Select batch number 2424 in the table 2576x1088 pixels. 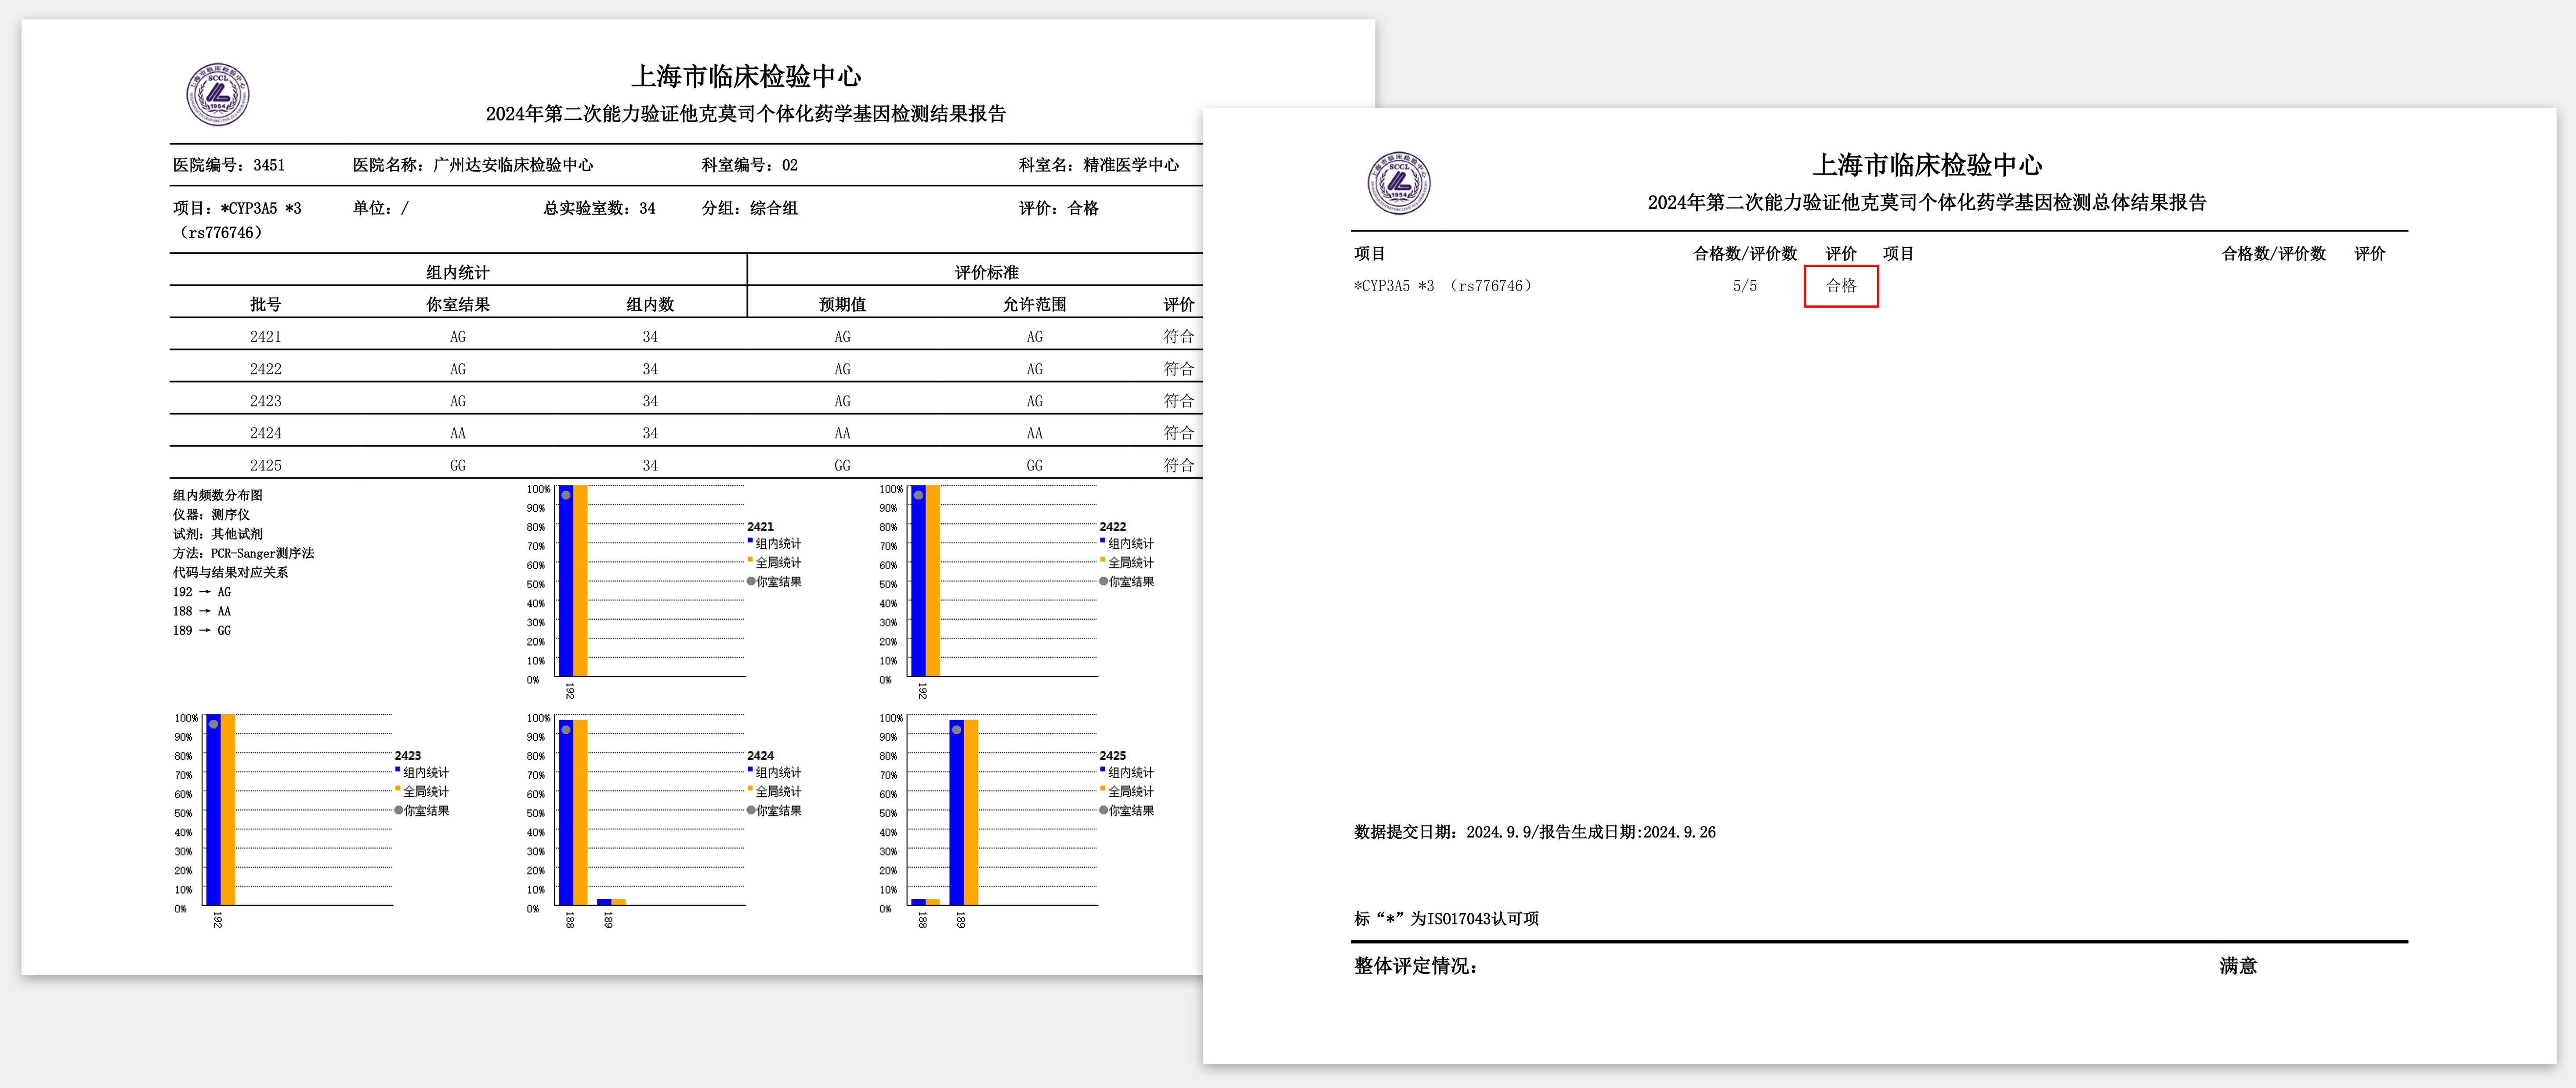(x=266, y=433)
